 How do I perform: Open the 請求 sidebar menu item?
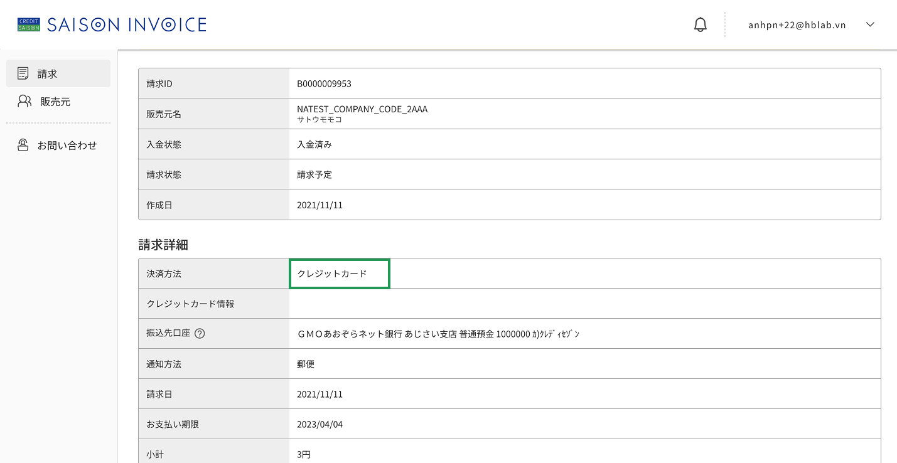[58, 73]
